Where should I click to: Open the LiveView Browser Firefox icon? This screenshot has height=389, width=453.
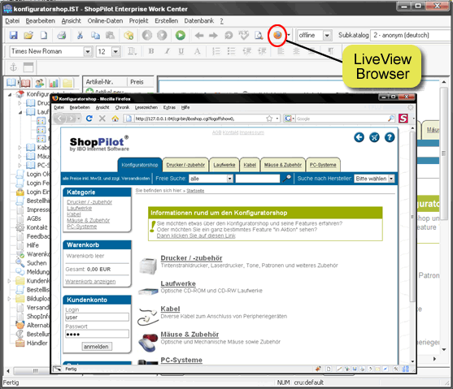pos(277,35)
